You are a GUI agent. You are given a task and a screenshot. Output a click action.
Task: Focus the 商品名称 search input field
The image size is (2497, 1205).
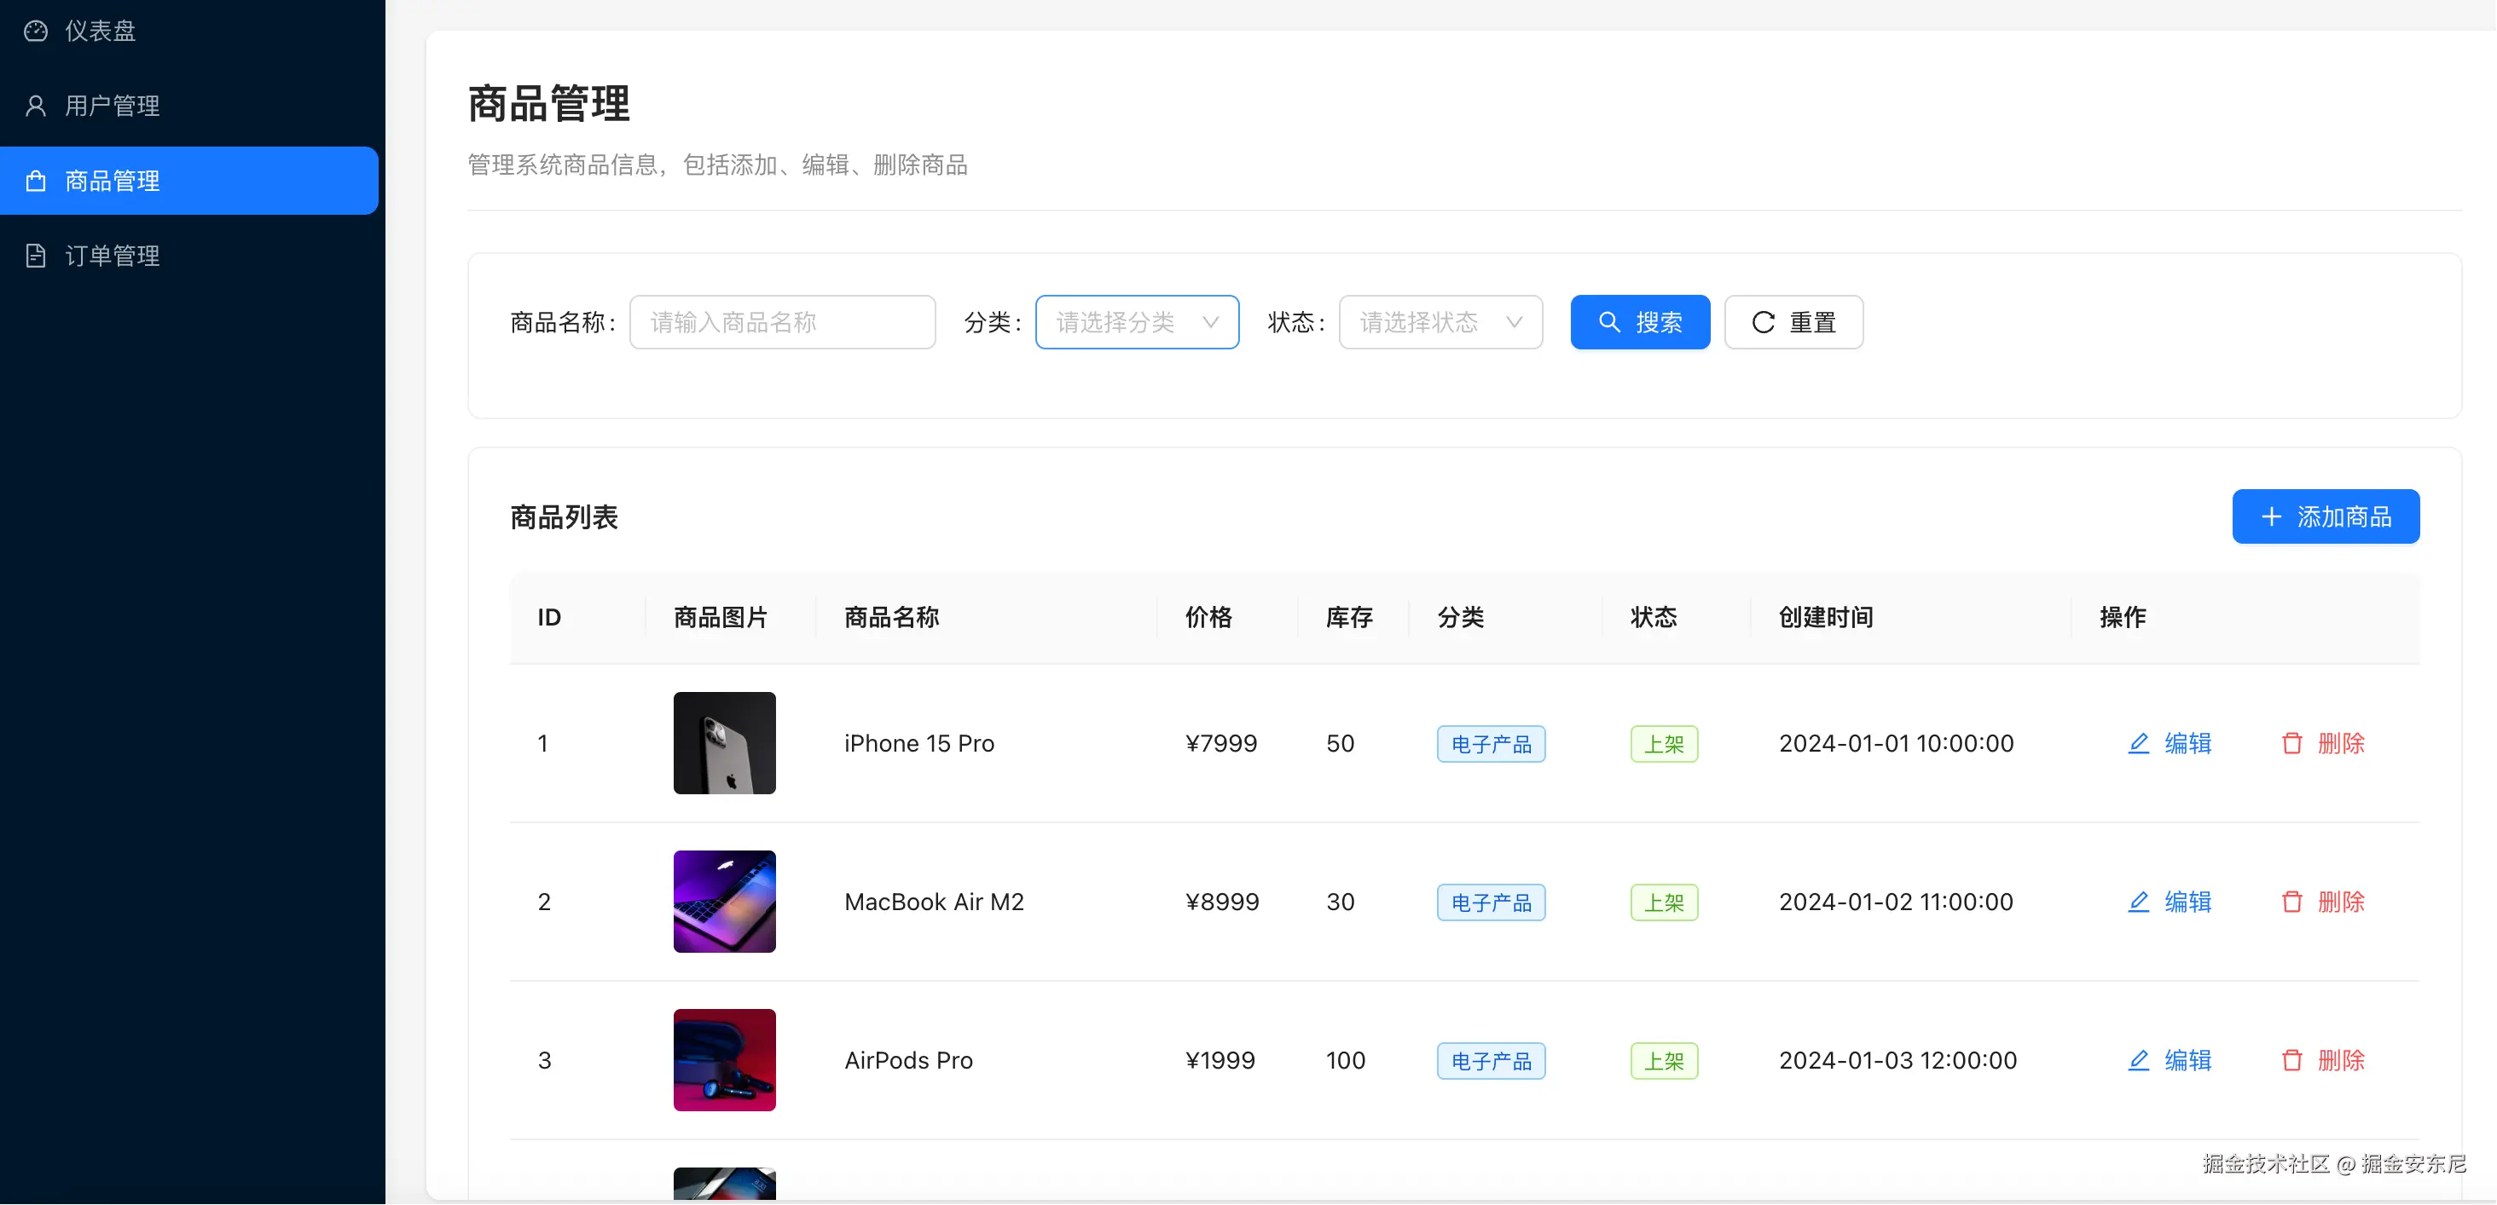pos(781,323)
